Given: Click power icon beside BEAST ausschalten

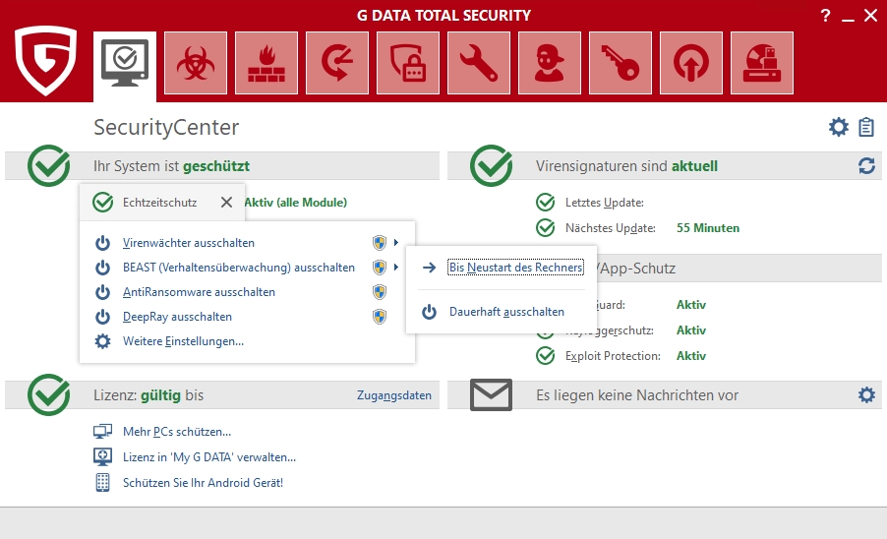Looking at the screenshot, I should (102, 268).
